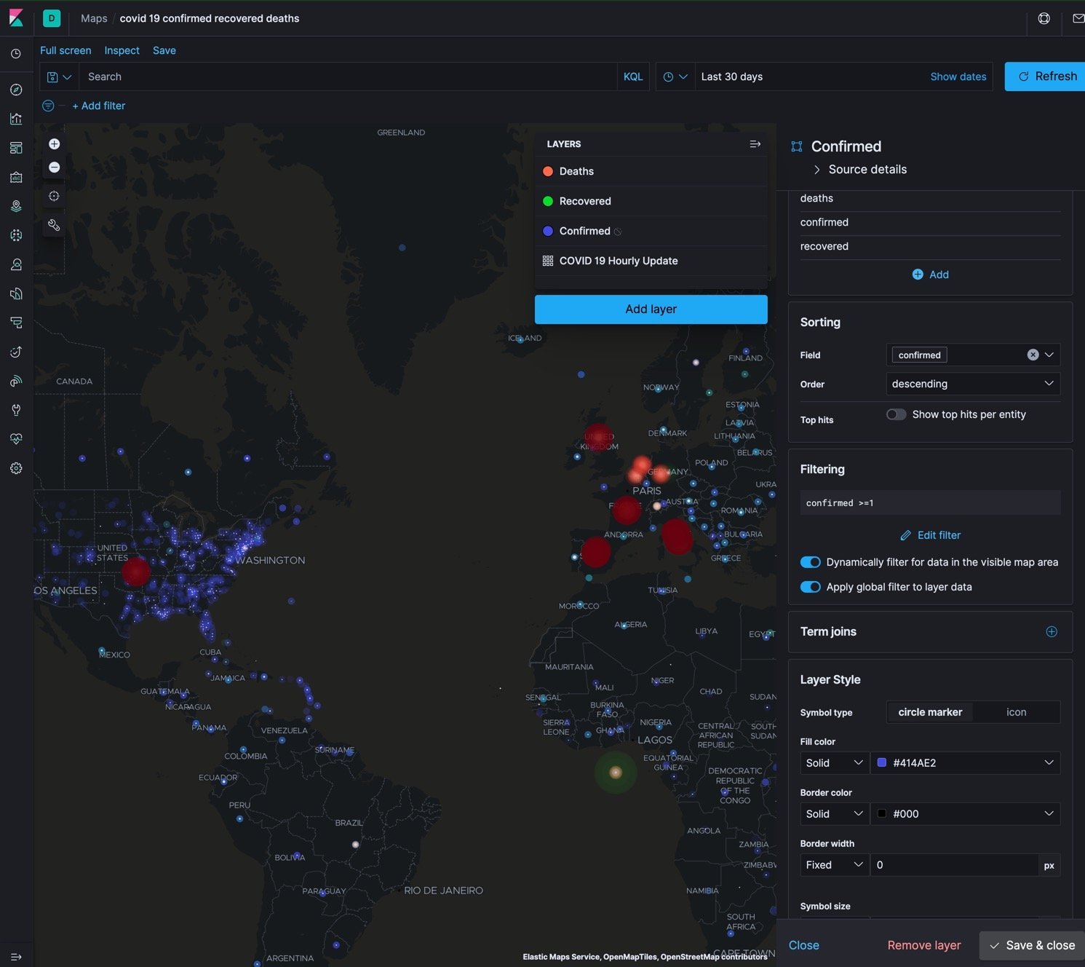Open Management gear icon in sidebar
This screenshot has height=967, width=1085.
[x=16, y=468]
